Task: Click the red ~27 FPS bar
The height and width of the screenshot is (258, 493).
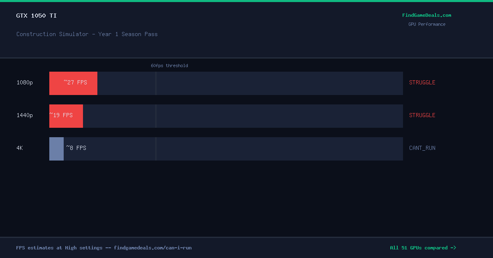Action: (x=73, y=83)
